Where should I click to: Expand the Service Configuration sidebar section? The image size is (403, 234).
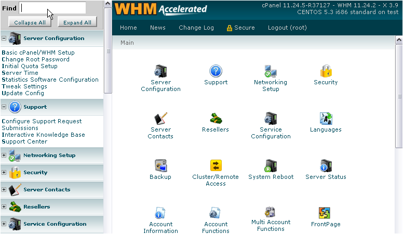click(x=4, y=224)
